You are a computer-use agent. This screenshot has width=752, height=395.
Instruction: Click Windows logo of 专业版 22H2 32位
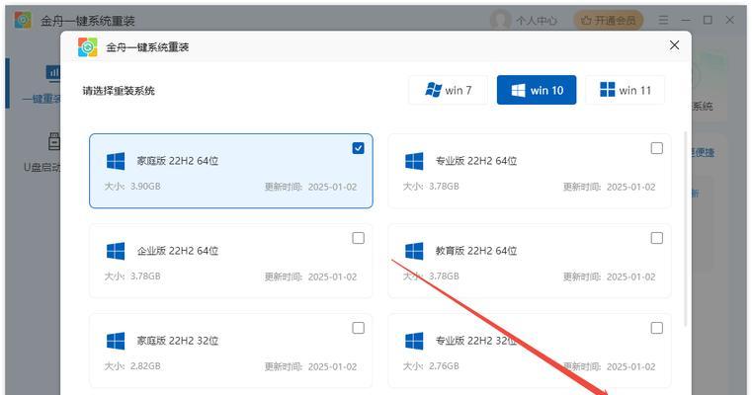[x=414, y=342]
